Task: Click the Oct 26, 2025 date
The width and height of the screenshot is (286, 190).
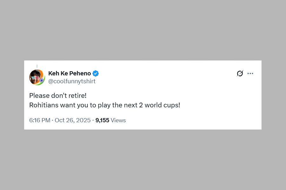Action: (73, 120)
